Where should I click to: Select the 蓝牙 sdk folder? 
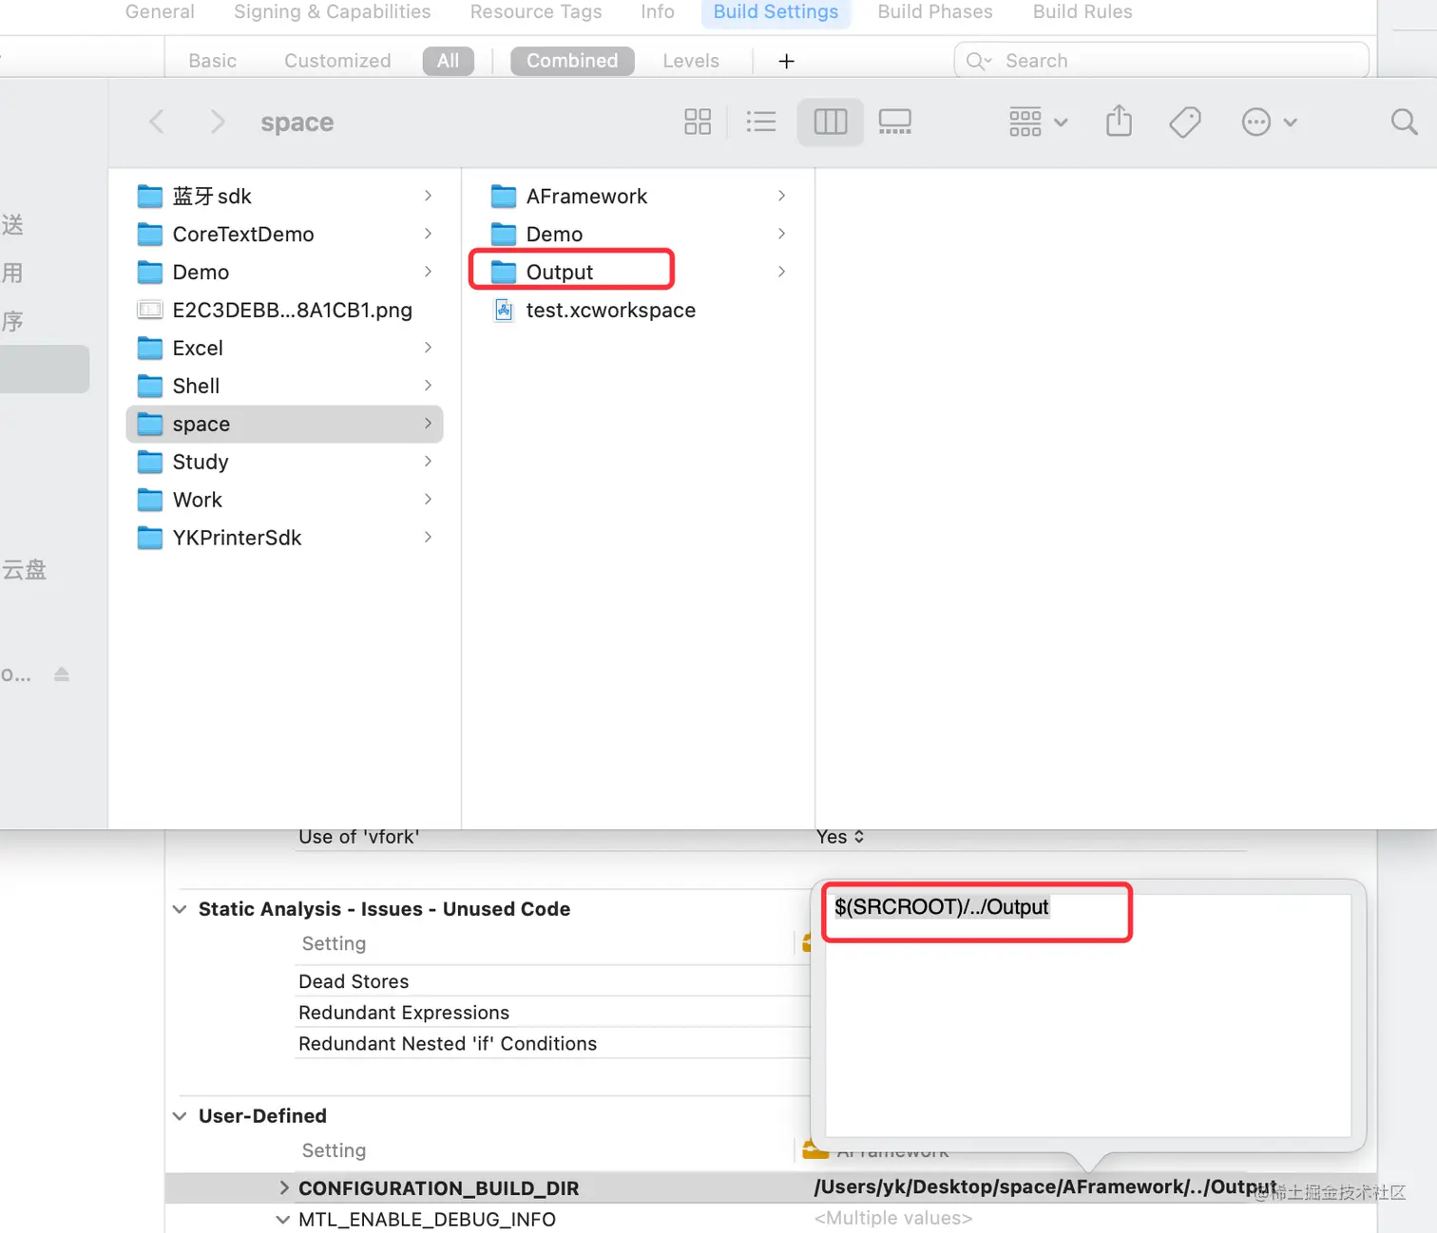(x=284, y=196)
